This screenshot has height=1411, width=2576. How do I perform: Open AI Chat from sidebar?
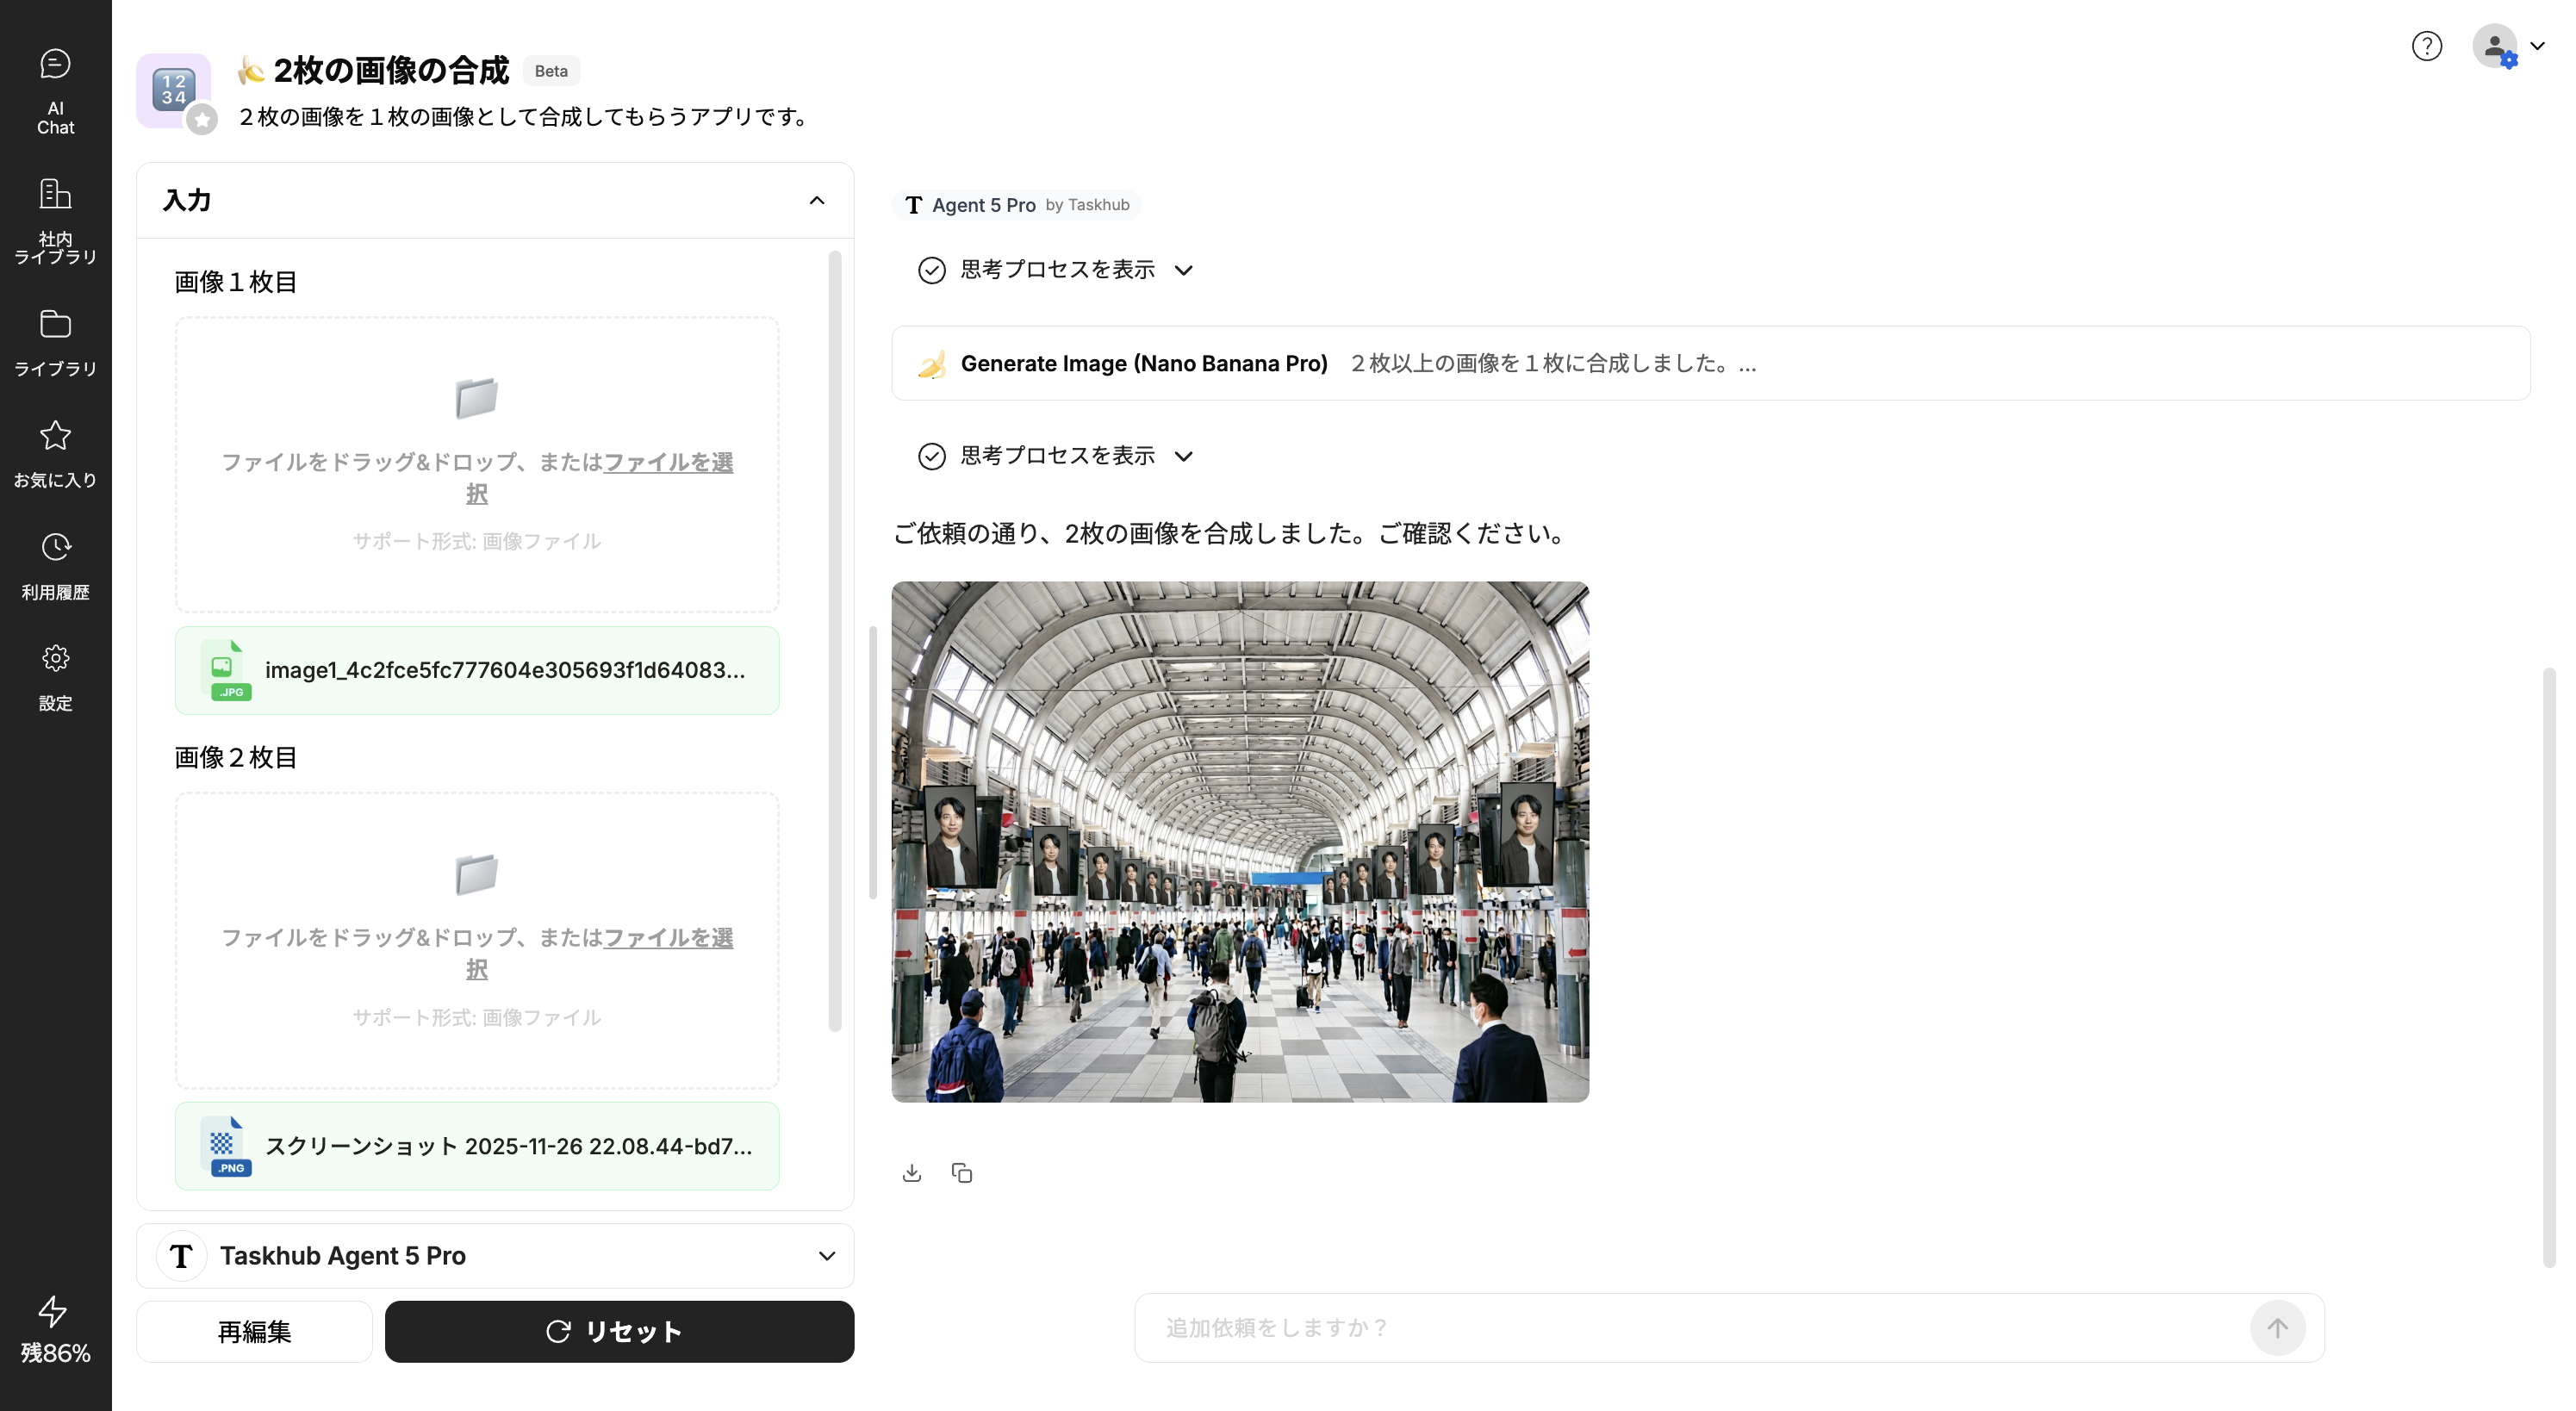tap(55, 90)
